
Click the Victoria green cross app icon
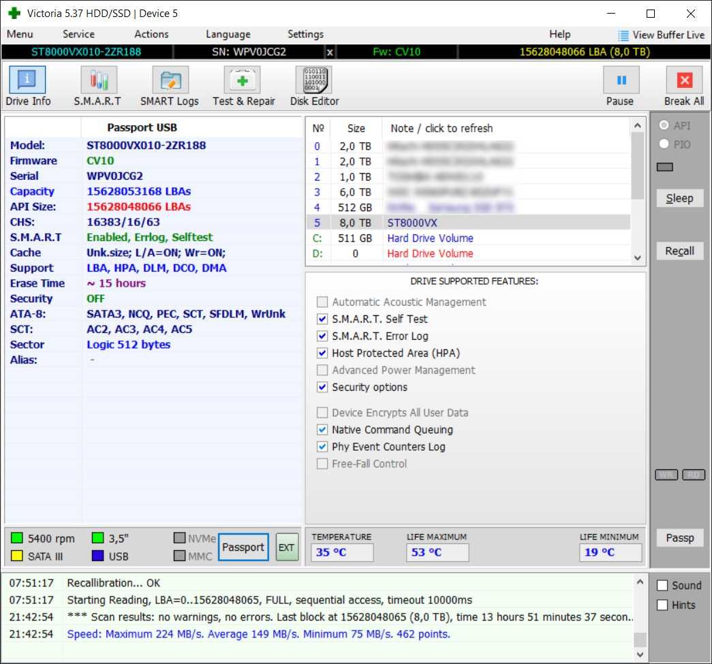pyautogui.click(x=14, y=13)
